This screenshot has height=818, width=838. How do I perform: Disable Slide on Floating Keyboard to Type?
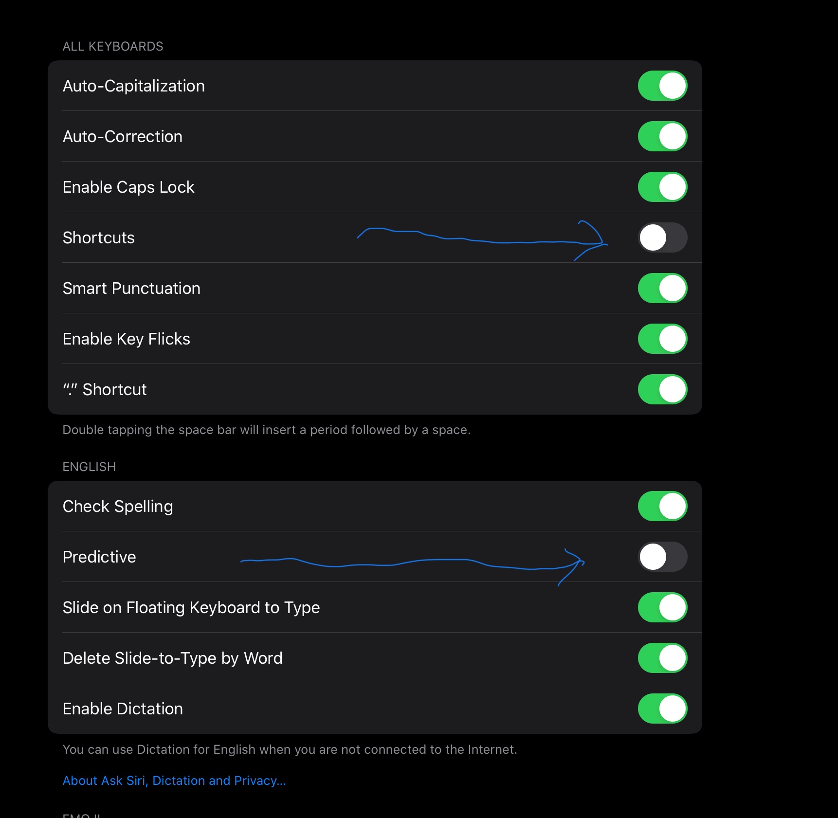[662, 607]
